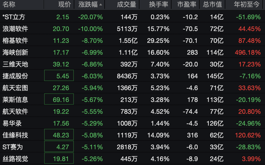
Task: Sort the table by 现价 column
Action: (64, 5)
